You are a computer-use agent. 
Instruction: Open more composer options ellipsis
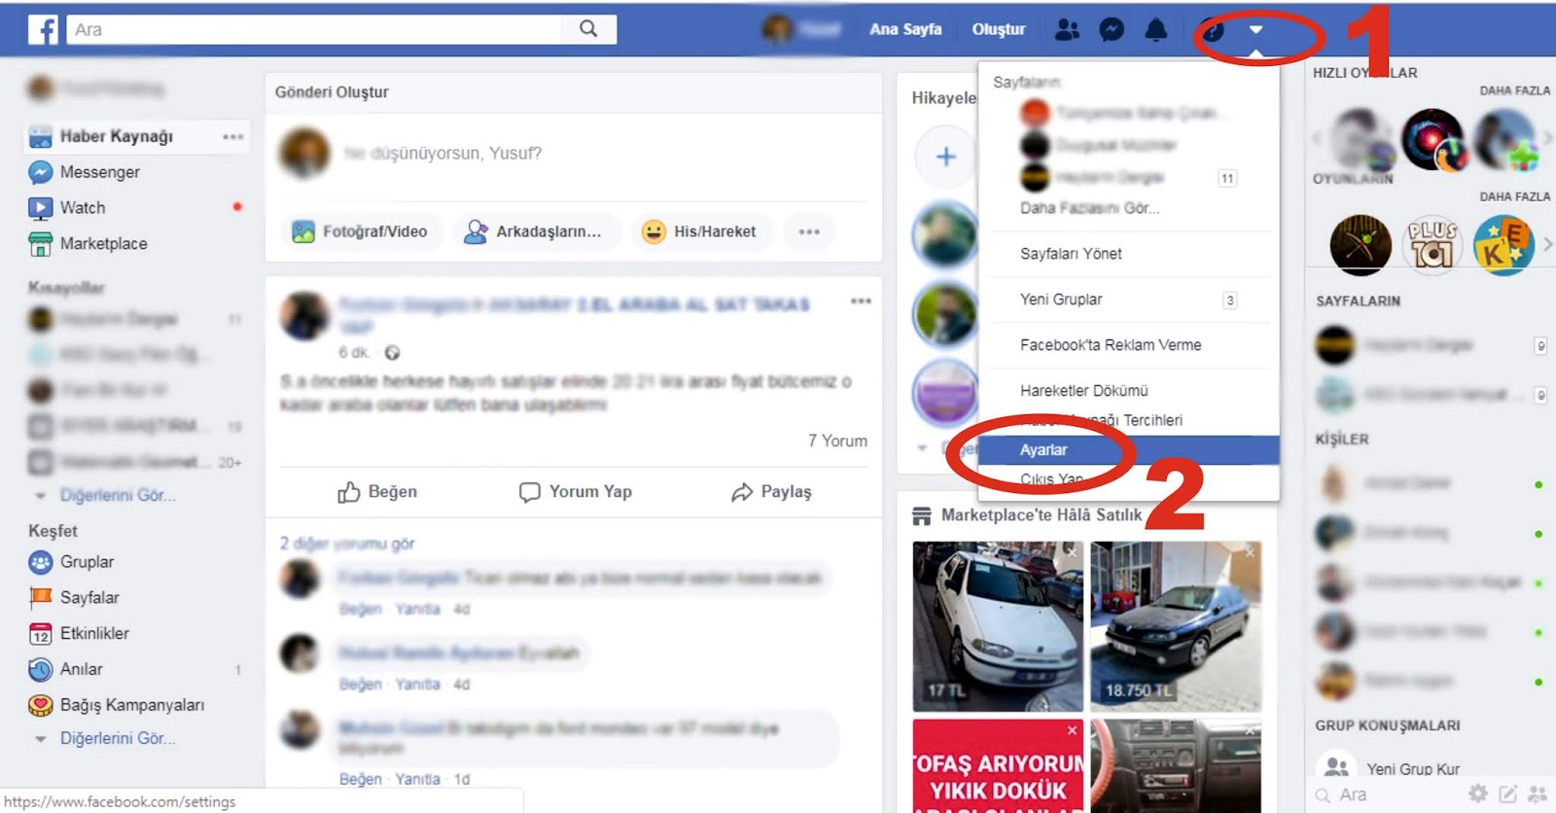tap(809, 231)
